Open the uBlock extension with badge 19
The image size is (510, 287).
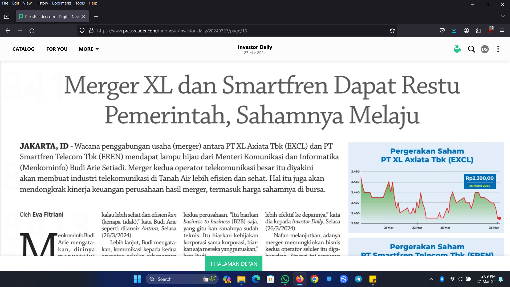(490, 30)
